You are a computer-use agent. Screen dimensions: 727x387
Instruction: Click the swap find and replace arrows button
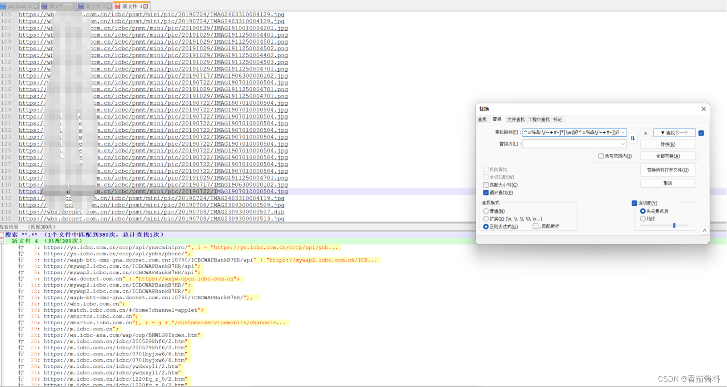click(632, 138)
